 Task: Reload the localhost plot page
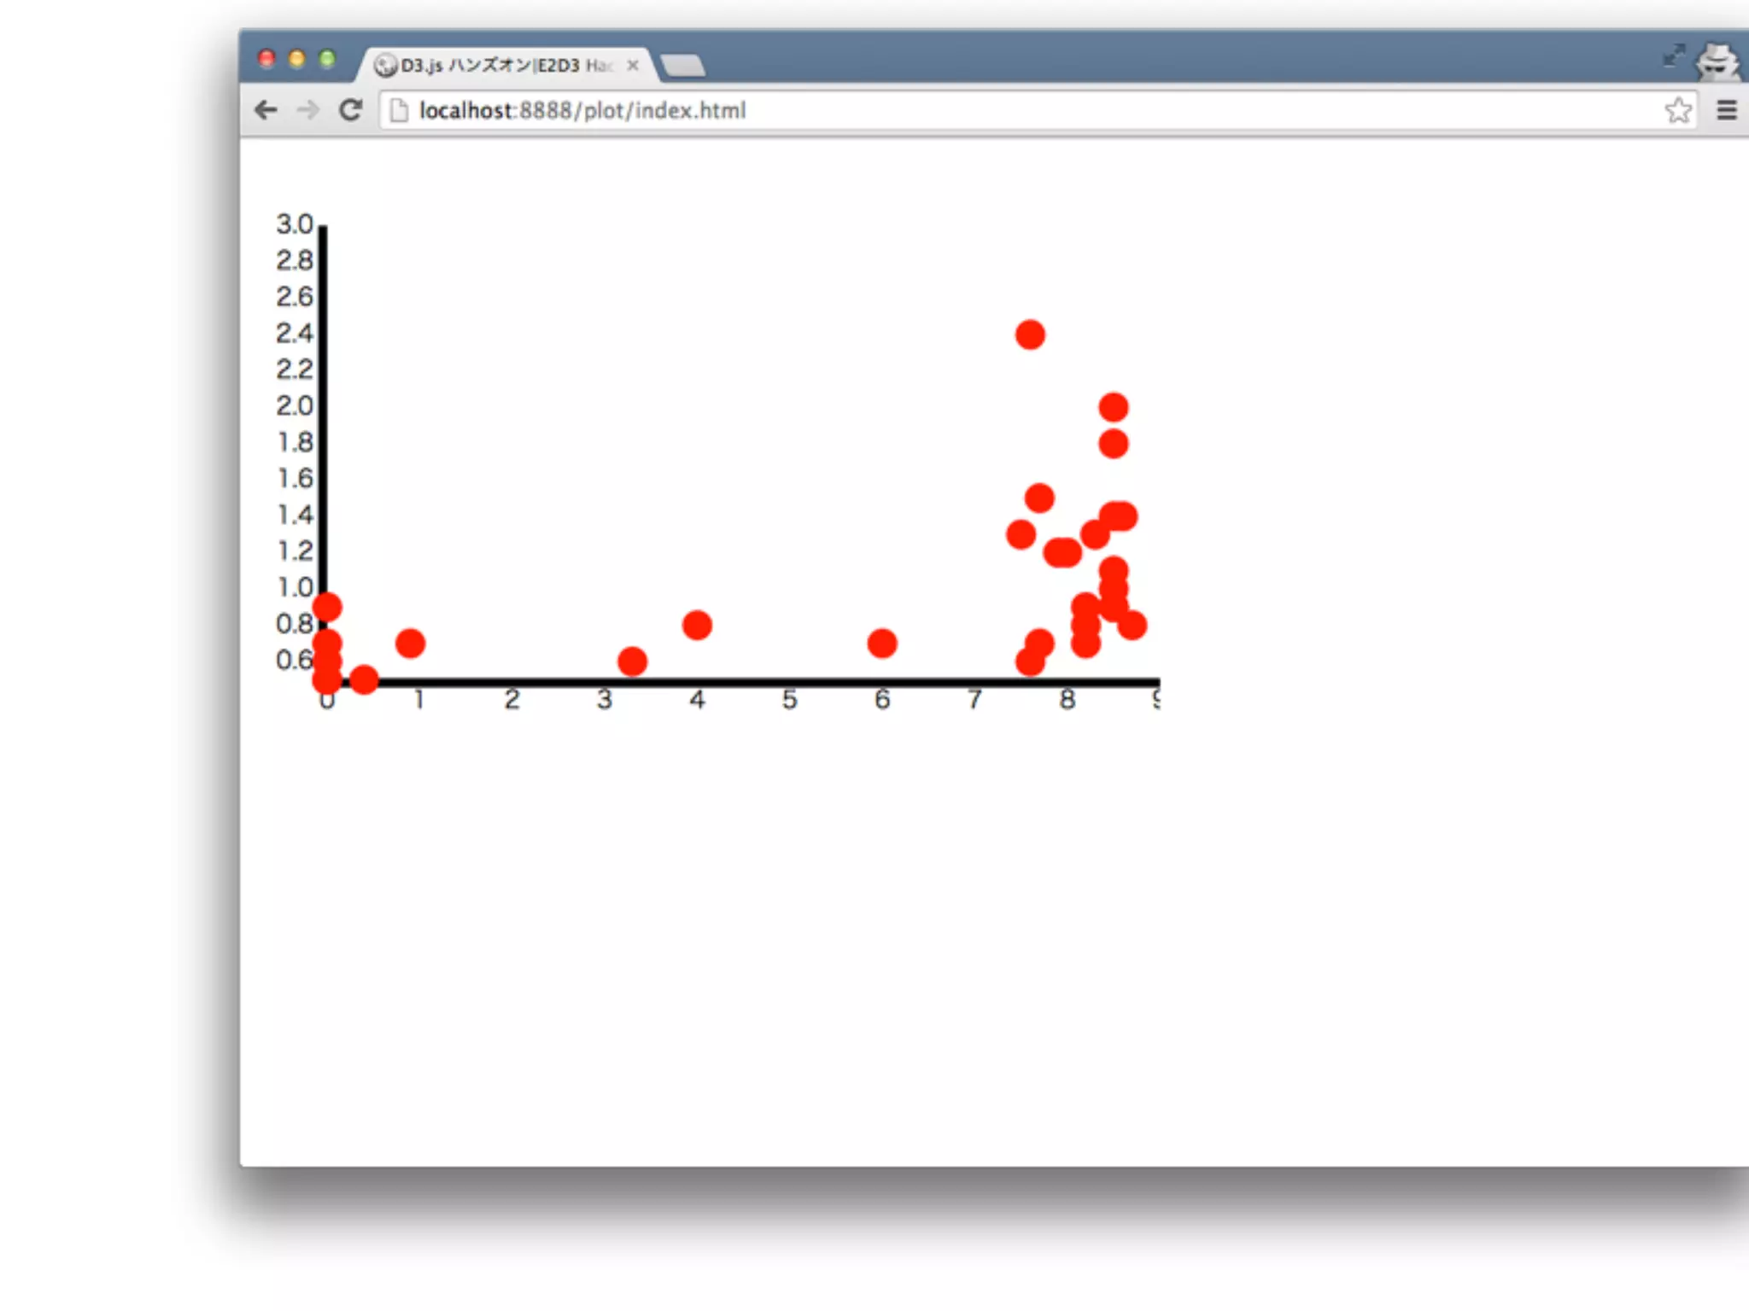pyautogui.click(x=351, y=110)
